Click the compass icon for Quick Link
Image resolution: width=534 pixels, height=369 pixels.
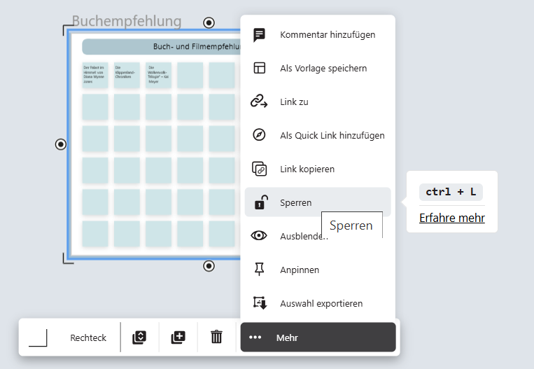point(259,135)
